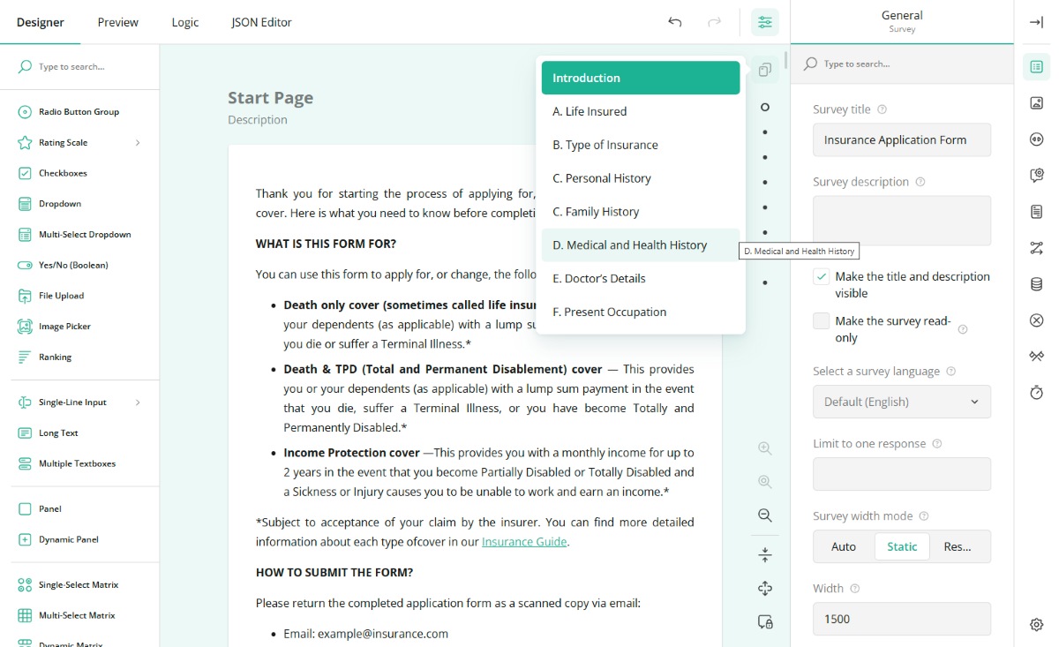Click the zoom out magnifier icon

click(765, 515)
